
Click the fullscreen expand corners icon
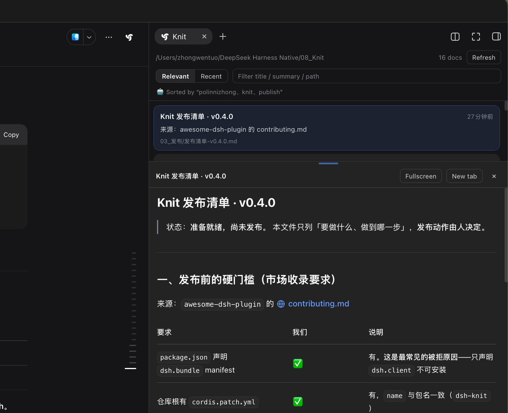(x=476, y=37)
